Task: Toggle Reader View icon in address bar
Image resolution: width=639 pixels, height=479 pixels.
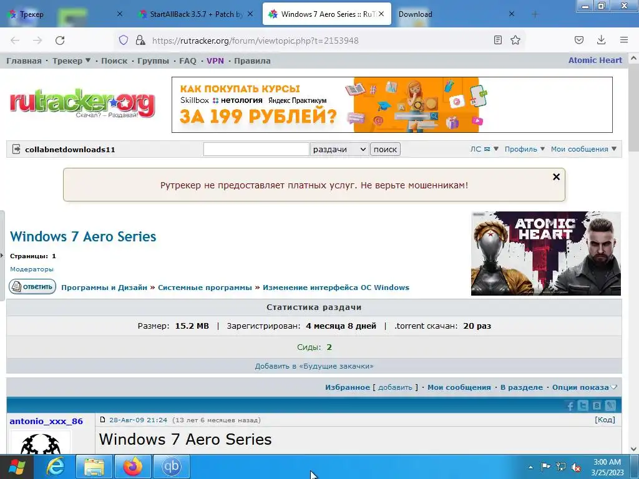Action: [497, 40]
